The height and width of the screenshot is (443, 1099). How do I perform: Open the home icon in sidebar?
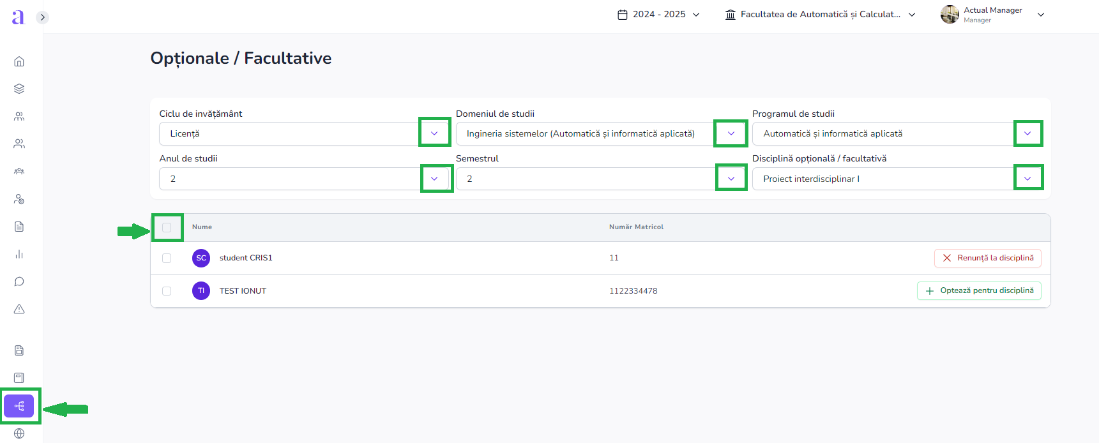coord(19,61)
